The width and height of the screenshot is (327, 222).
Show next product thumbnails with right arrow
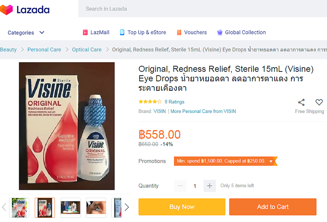(127, 207)
